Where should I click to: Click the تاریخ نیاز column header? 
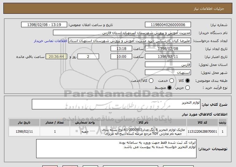24,123
